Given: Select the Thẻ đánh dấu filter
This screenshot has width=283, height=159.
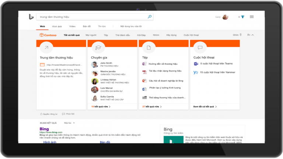Looking at the screenshot, I should pos(123,35).
